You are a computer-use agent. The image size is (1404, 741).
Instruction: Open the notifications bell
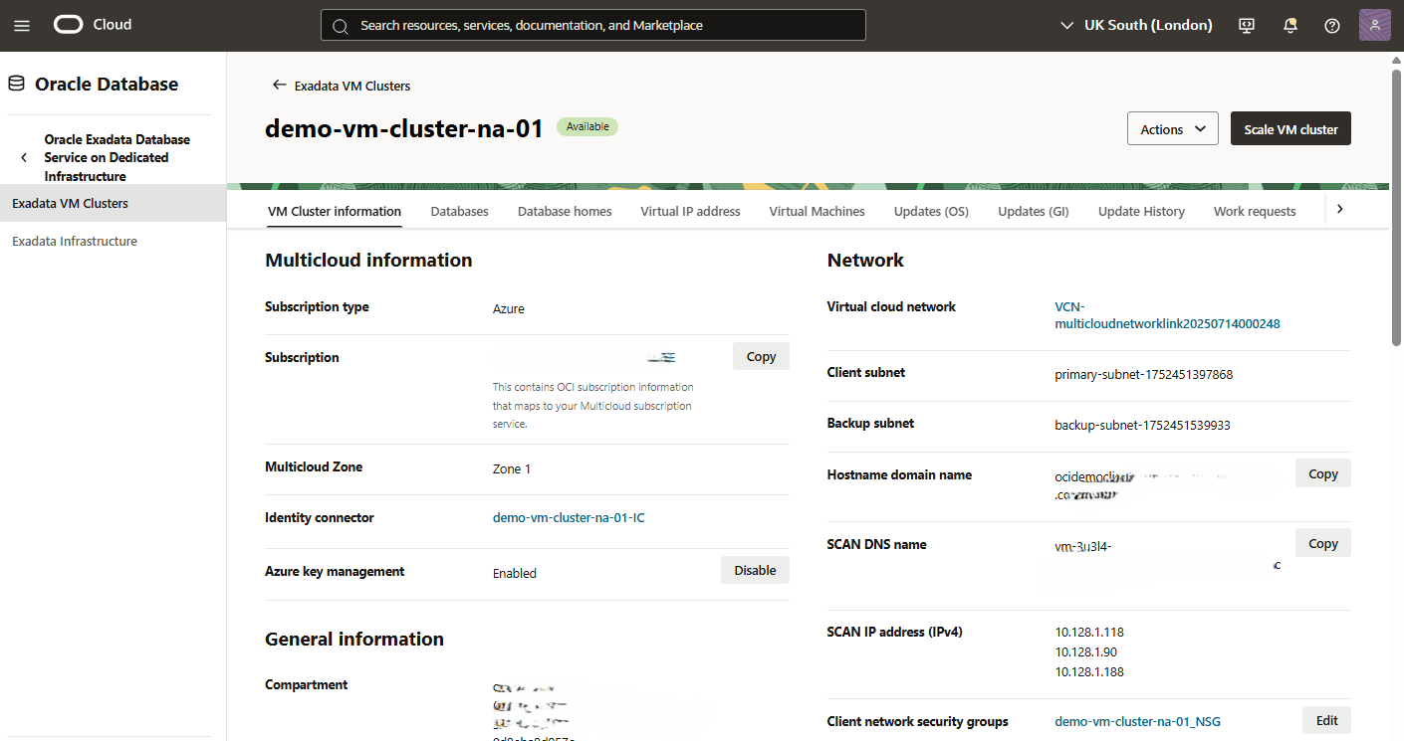click(1289, 25)
